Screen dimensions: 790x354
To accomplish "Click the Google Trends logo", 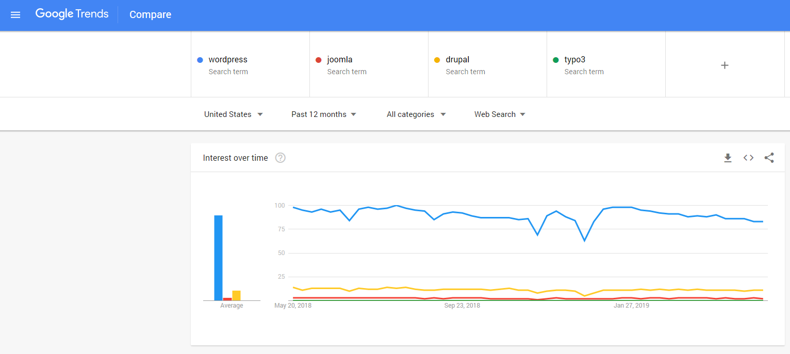I will point(72,14).
